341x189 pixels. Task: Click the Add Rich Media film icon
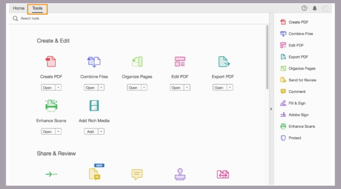94,106
